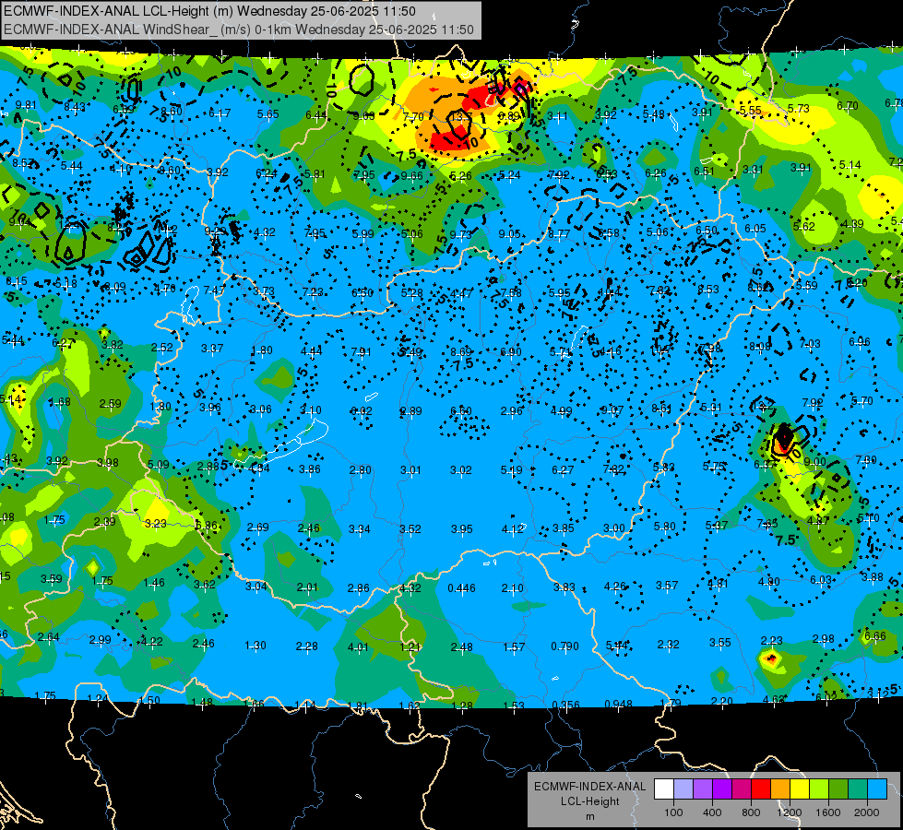Click the orange legend swatch

780,789
